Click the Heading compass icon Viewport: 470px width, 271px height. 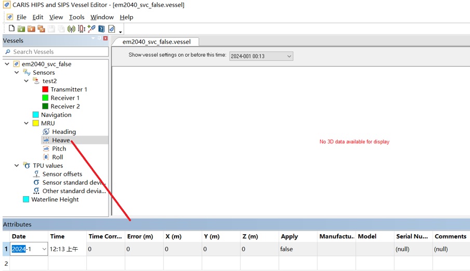coord(46,131)
